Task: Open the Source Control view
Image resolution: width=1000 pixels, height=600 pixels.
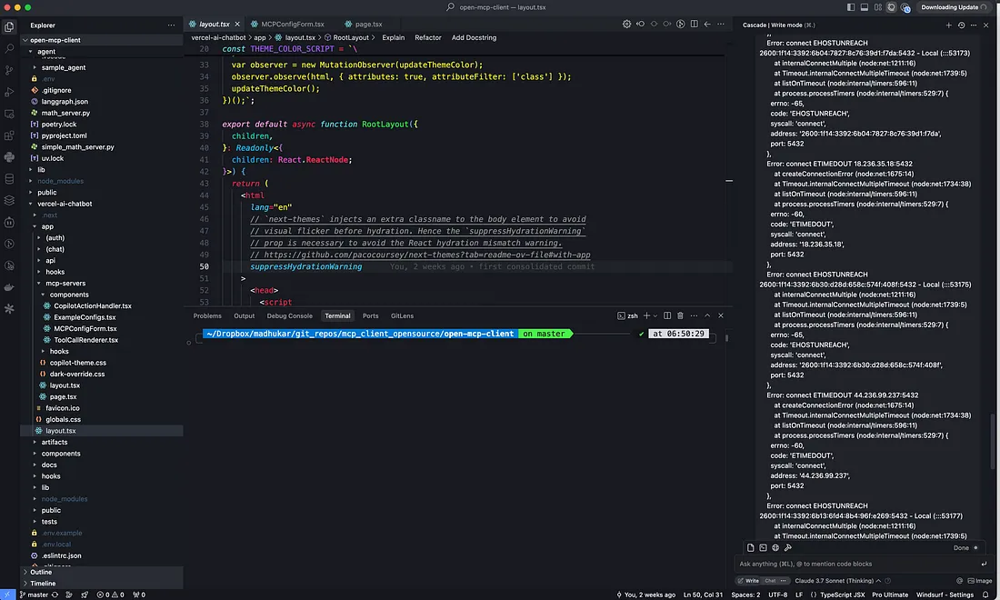Action: point(10,70)
